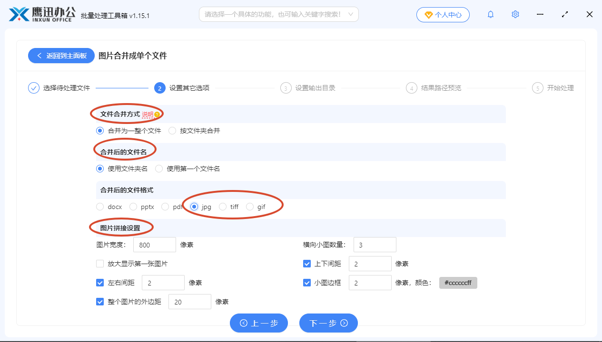Click the help question mark icon beside 说明

click(x=157, y=114)
